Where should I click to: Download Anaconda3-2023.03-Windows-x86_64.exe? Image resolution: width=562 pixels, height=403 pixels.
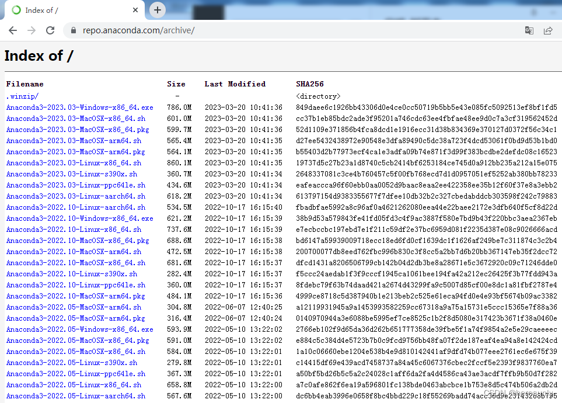[79, 107]
